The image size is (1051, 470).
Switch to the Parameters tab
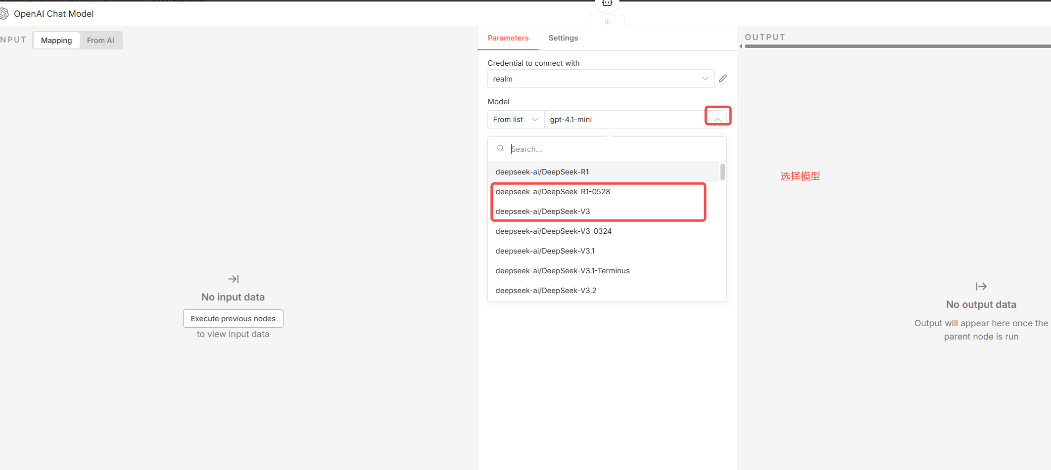click(508, 38)
